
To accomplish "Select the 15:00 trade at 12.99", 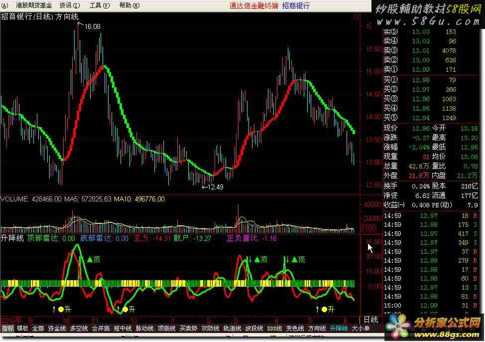I will tap(431, 306).
